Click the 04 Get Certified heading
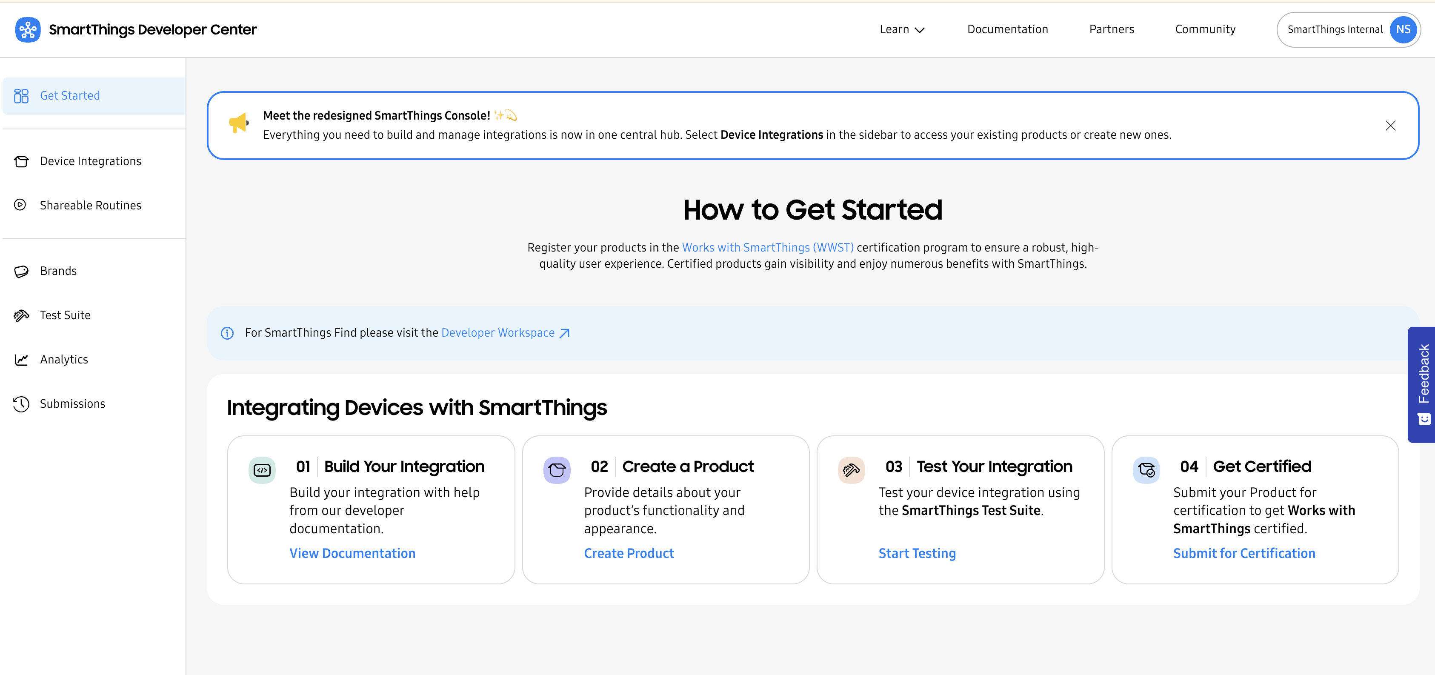 pos(1246,467)
